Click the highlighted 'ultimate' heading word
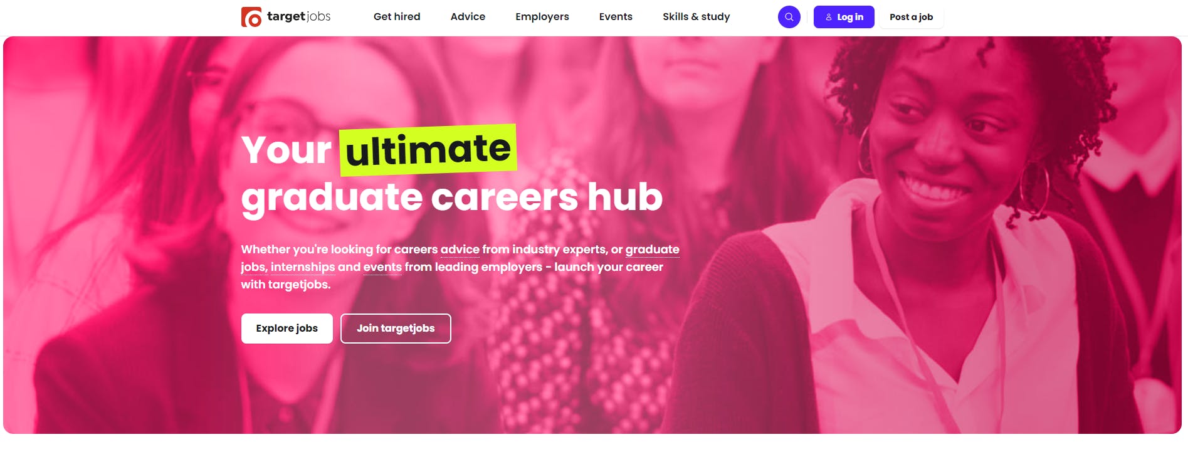Screen dimensions: 1188x474 point(428,150)
